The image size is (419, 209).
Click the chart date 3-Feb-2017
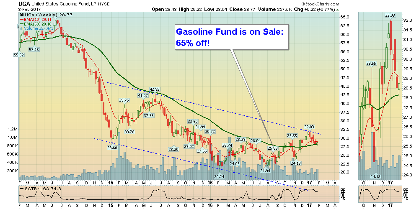coord(28,9)
